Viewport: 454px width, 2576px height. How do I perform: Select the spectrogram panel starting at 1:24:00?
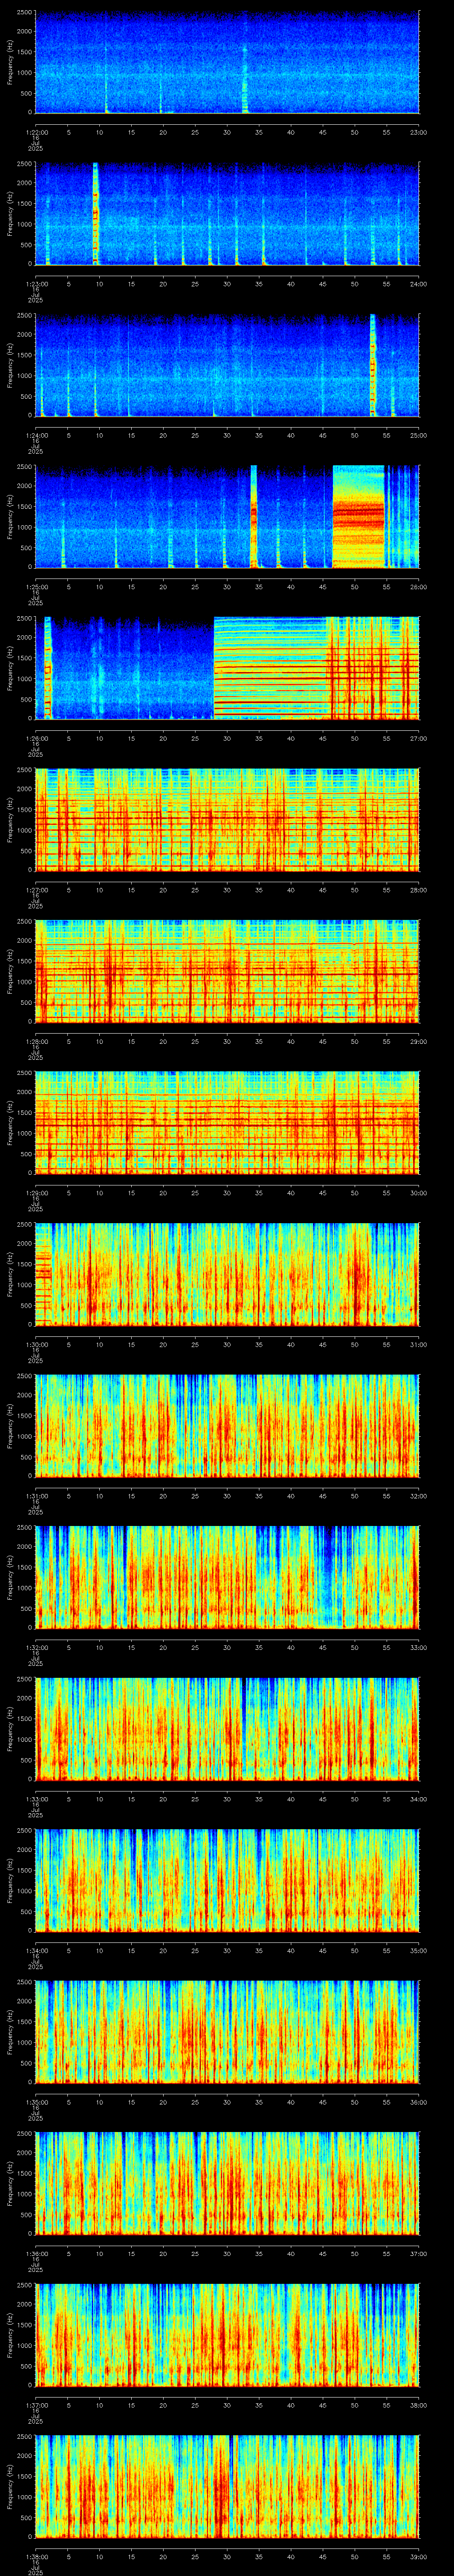(x=227, y=365)
